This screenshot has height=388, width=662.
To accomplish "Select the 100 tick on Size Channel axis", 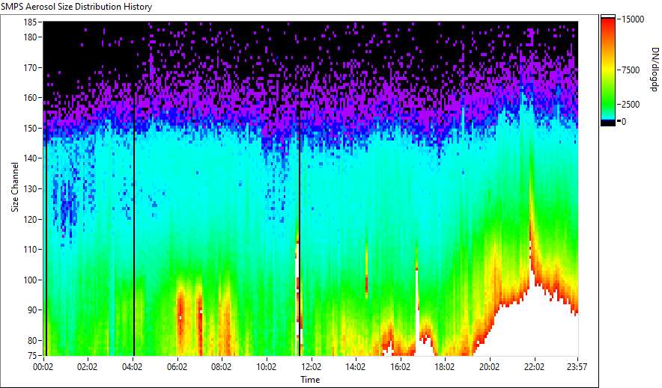I will (29, 280).
